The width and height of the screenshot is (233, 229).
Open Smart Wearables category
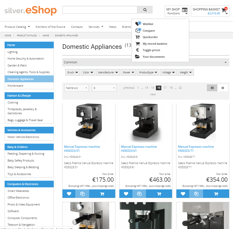click(18, 191)
